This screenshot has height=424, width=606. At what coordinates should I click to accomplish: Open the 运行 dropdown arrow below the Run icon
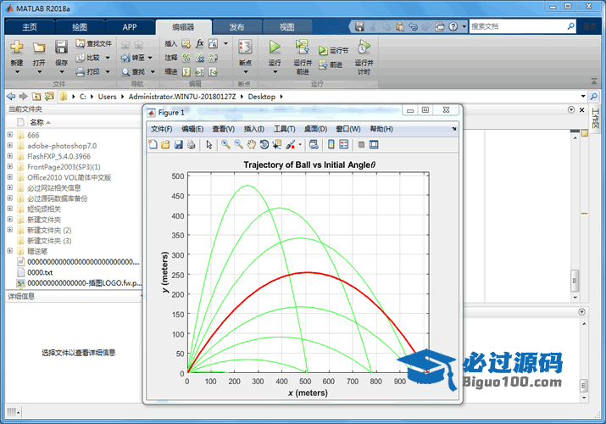click(x=275, y=72)
